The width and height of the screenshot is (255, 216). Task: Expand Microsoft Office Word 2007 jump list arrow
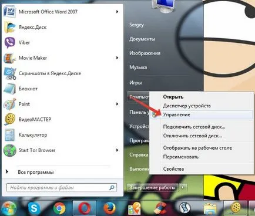117,12
